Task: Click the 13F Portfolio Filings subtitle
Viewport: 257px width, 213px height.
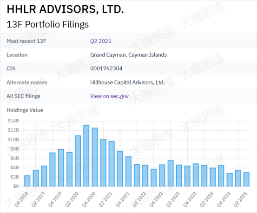Action: (47, 25)
